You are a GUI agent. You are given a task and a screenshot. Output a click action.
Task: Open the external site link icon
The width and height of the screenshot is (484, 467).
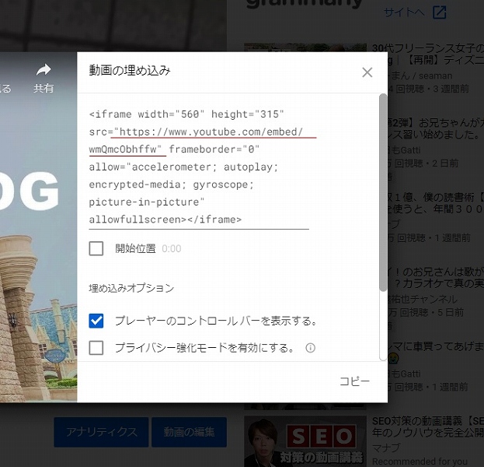(x=439, y=12)
